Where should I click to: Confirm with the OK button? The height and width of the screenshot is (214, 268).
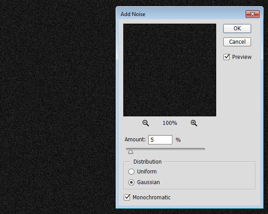tap(237, 29)
